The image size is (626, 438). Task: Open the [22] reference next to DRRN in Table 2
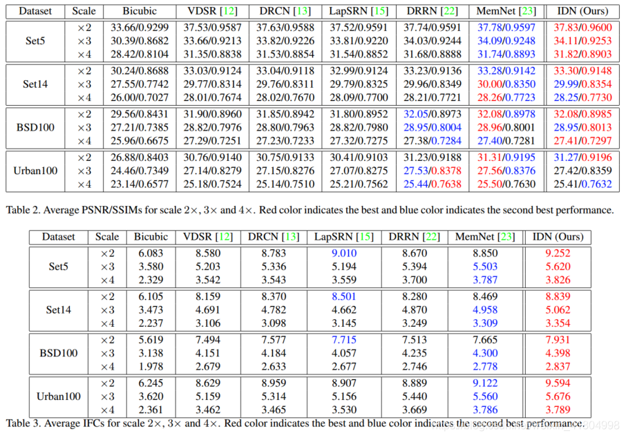pos(449,11)
